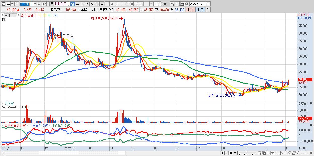Click the save floppy disk icon

[182, 4]
